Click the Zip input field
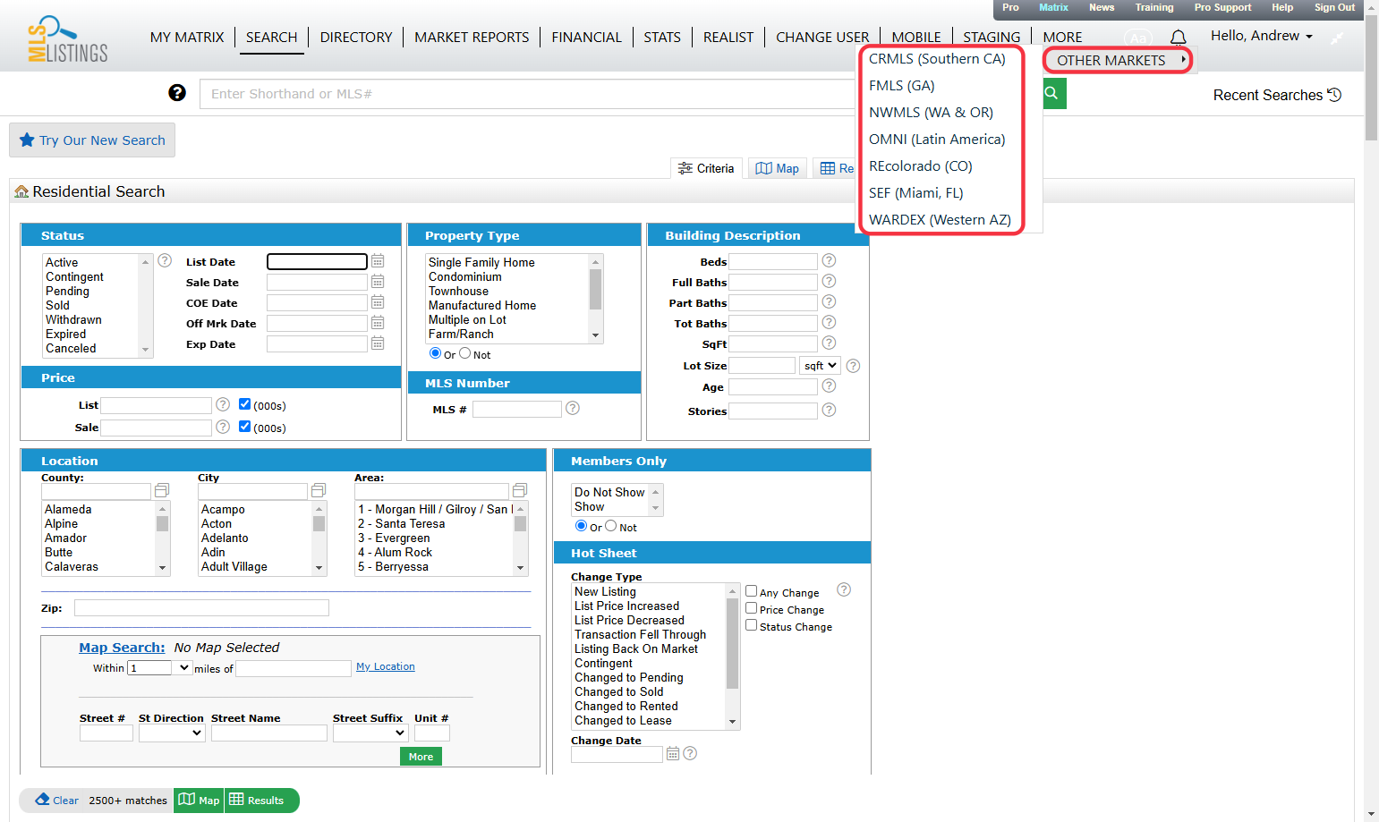This screenshot has height=822, width=1379. point(201,608)
